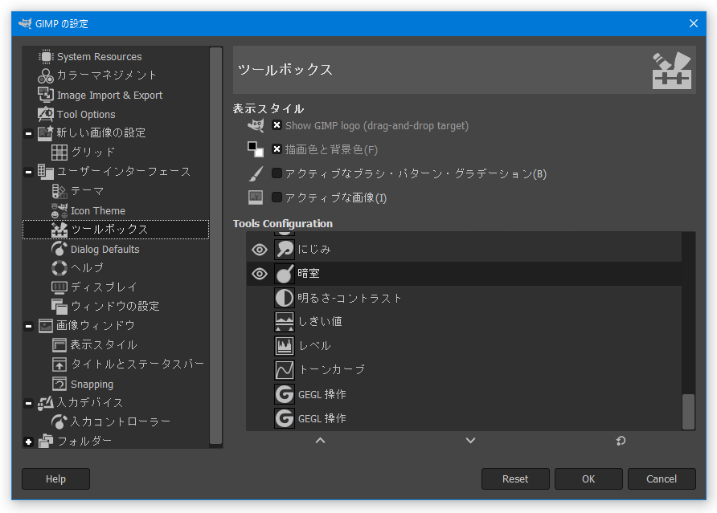Click the second GEGL 操作 G icon
This screenshot has height=513, width=717.
(285, 418)
